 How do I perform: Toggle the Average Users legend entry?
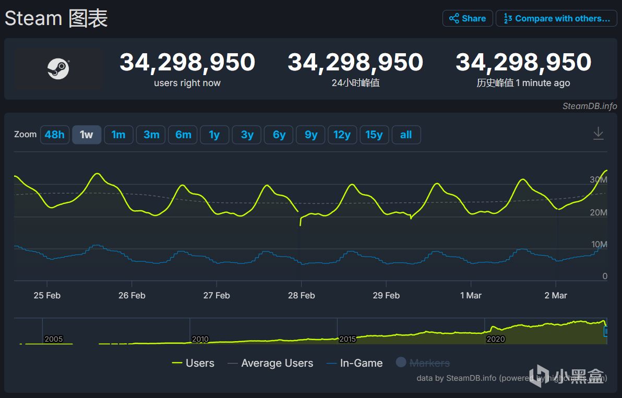click(x=270, y=363)
